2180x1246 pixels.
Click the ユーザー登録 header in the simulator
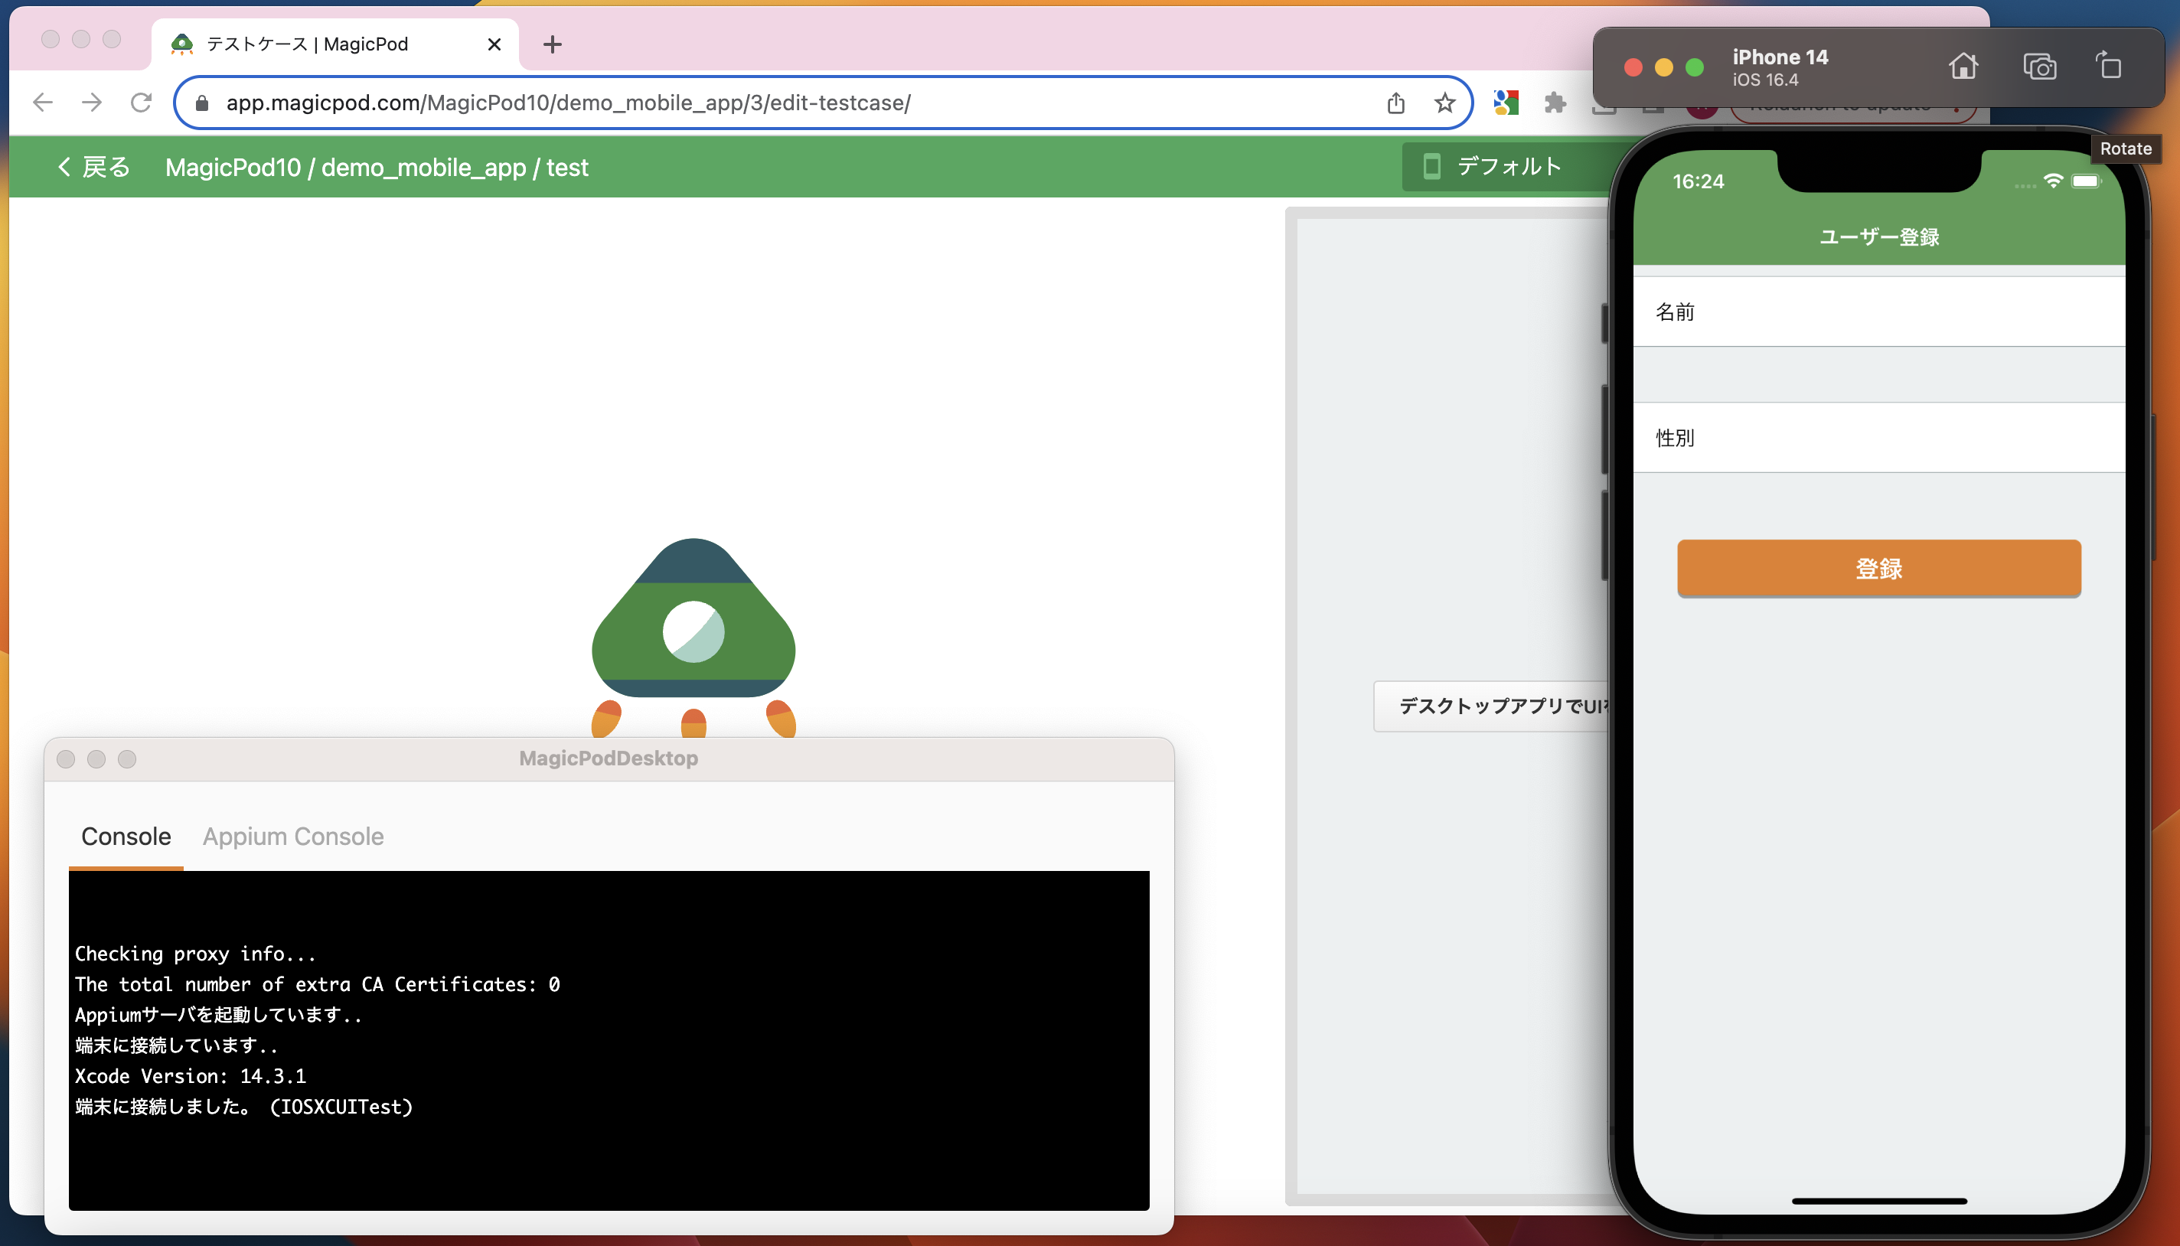click(1878, 237)
